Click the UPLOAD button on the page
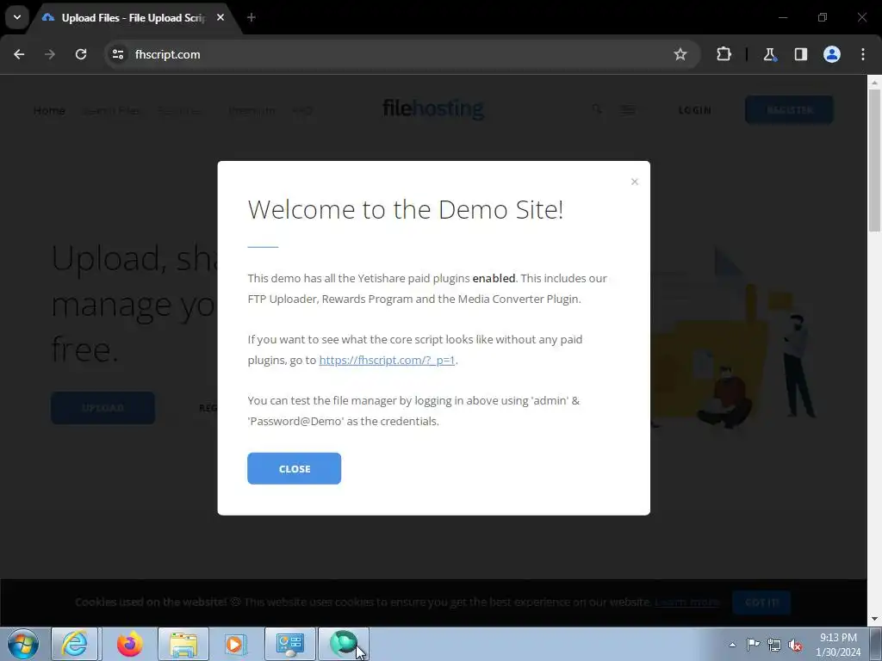The image size is (882, 661). pos(103,407)
